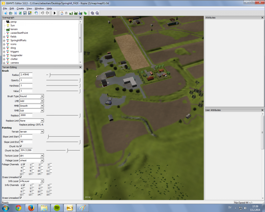Click the New scene toolbar icon
This screenshot has width=265, height=212.
[x=6, y=13]
